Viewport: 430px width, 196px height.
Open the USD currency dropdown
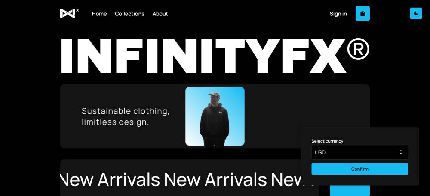[360, 152]
